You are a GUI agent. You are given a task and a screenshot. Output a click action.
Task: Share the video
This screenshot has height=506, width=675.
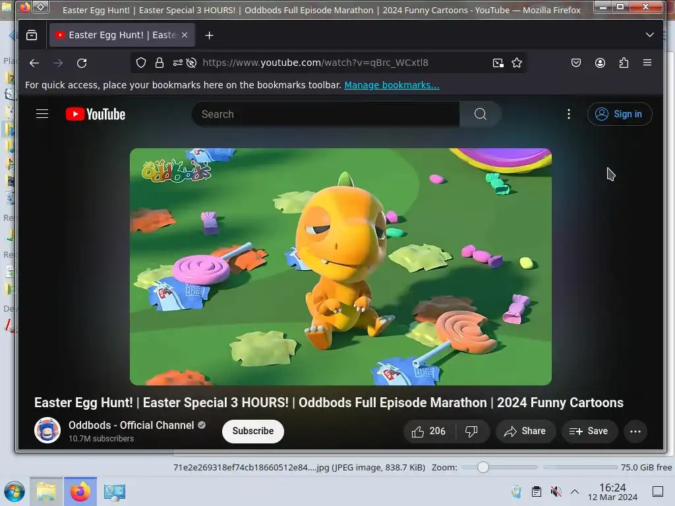(x=525, y=431)
